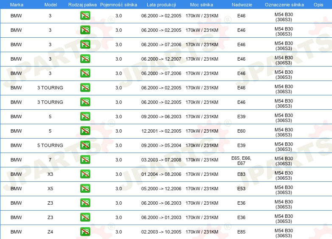Viewport: 332px width, 239px height.
Task: Click the BMW cell in the Z4 row
Action: 16,232
